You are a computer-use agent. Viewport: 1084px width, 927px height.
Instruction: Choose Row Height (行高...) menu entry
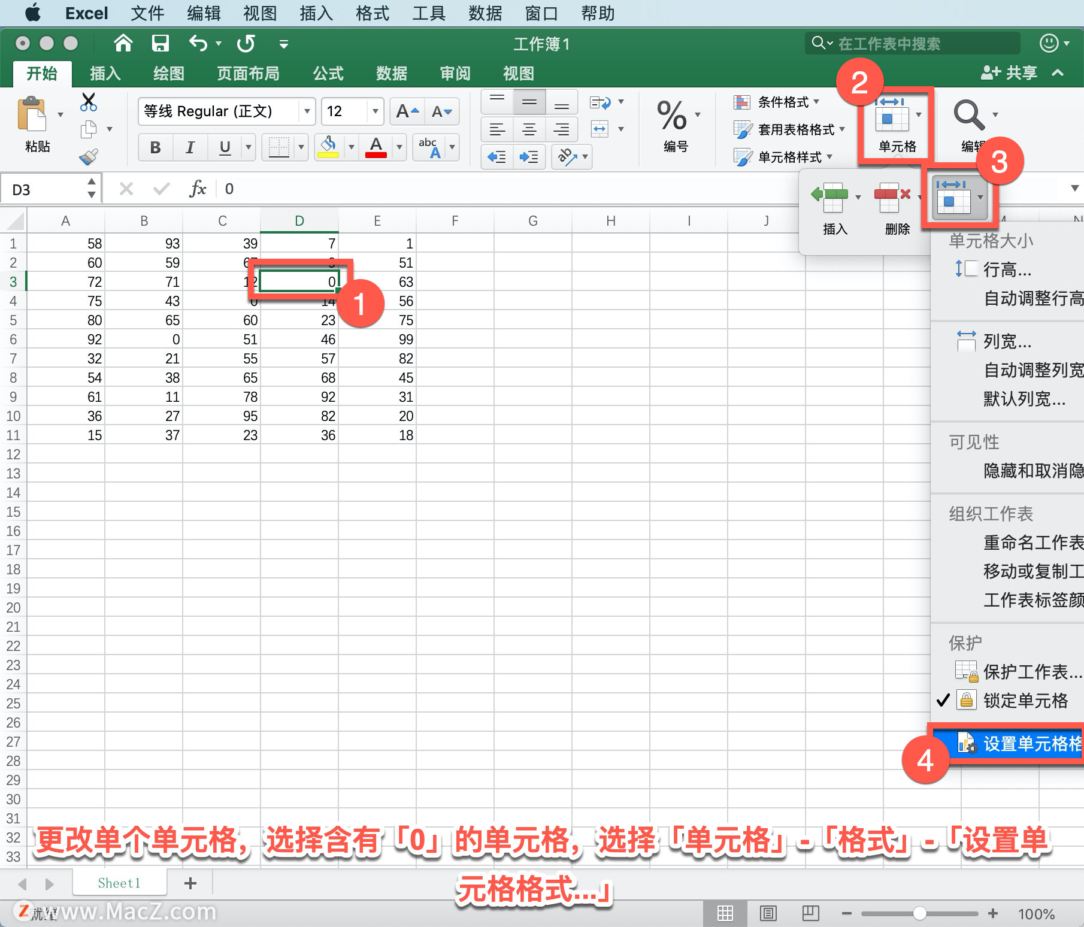point(1007,269)
